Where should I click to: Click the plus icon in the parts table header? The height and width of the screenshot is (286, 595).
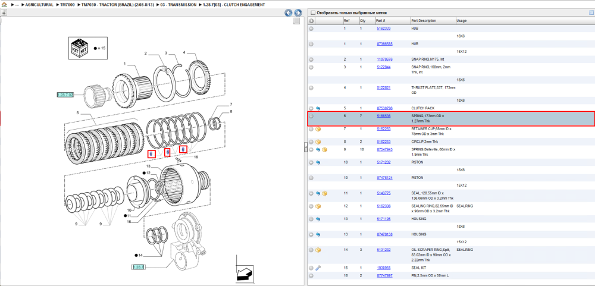click(311, 21)
